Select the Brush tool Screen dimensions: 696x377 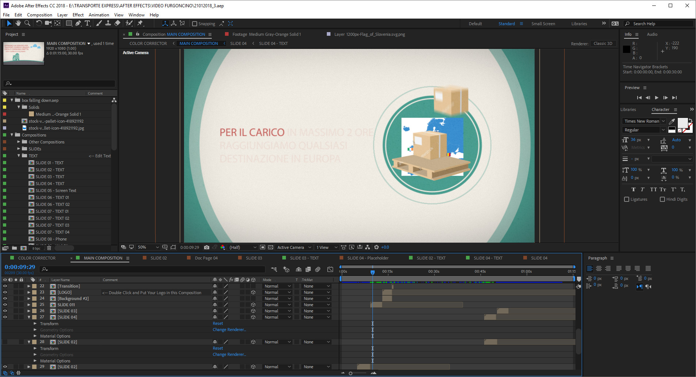[x=99, y=23]
